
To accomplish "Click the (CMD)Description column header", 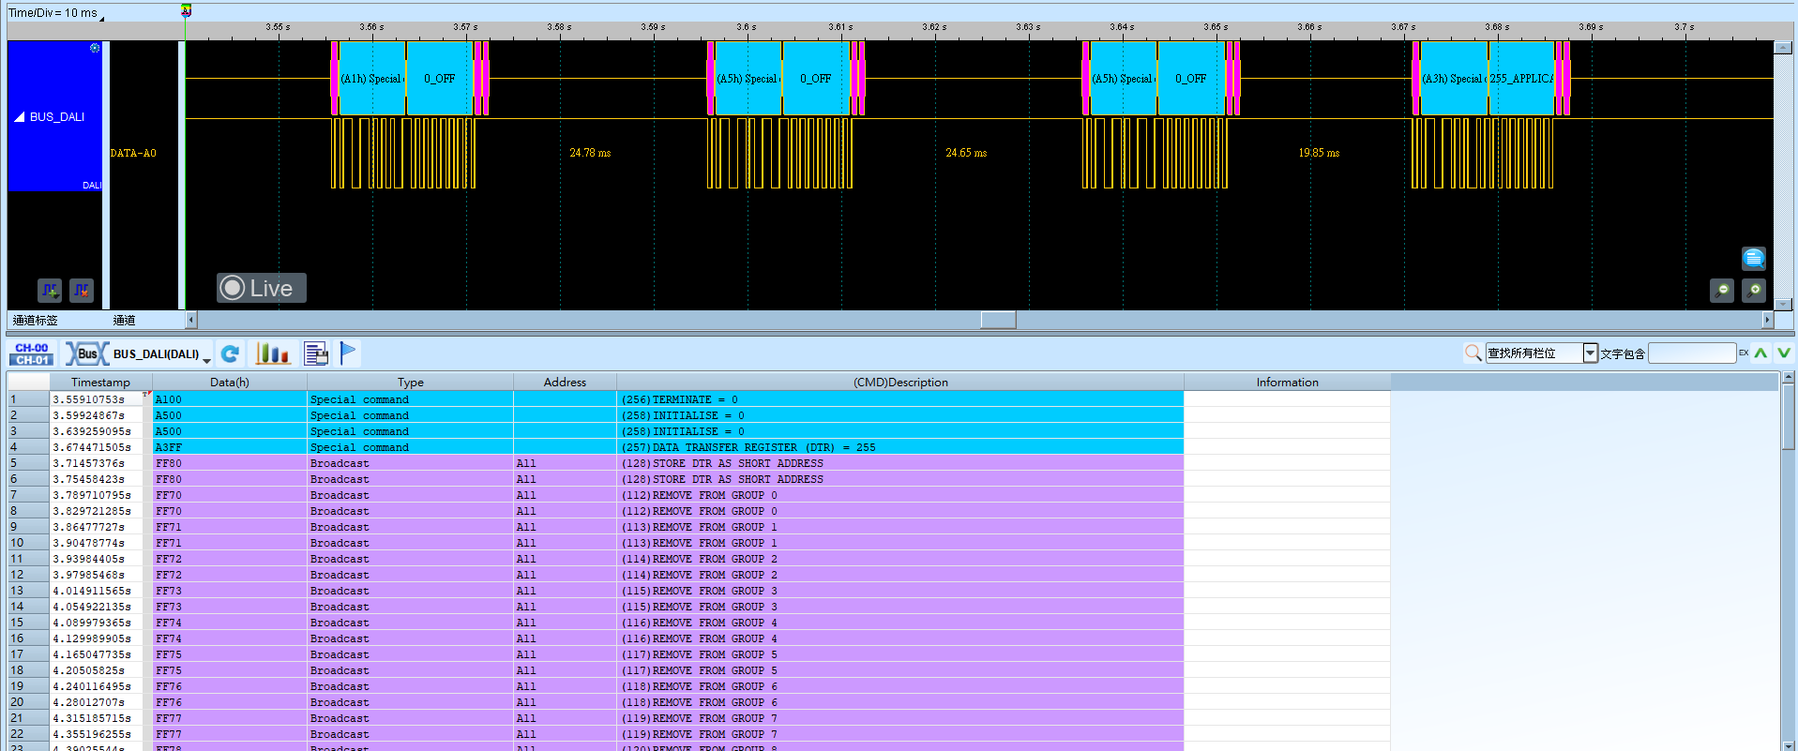I will point(900,382).
